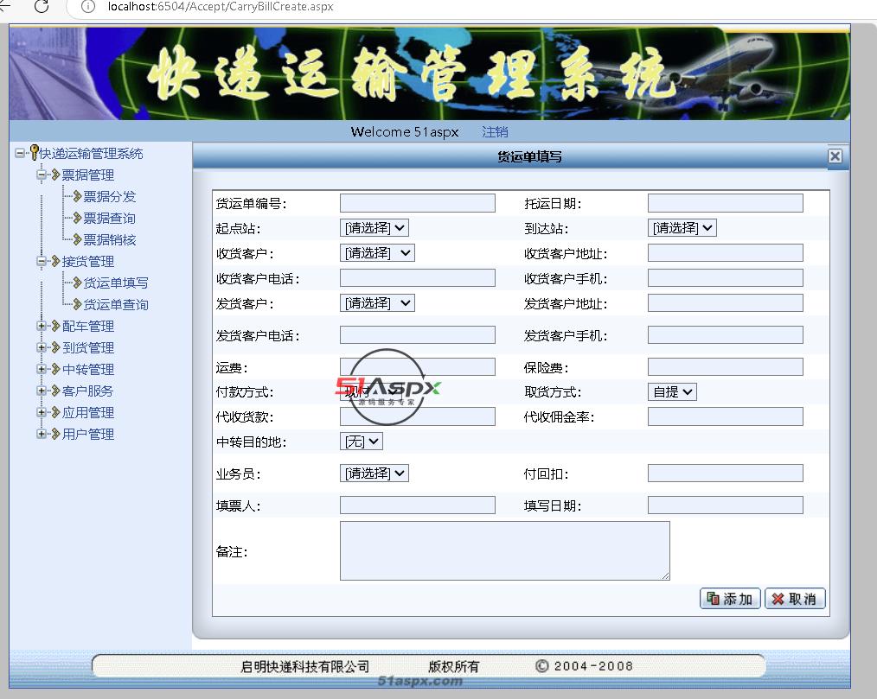
Task: Open 票据销核 in the tree
Action: click(x=110, y=239)
